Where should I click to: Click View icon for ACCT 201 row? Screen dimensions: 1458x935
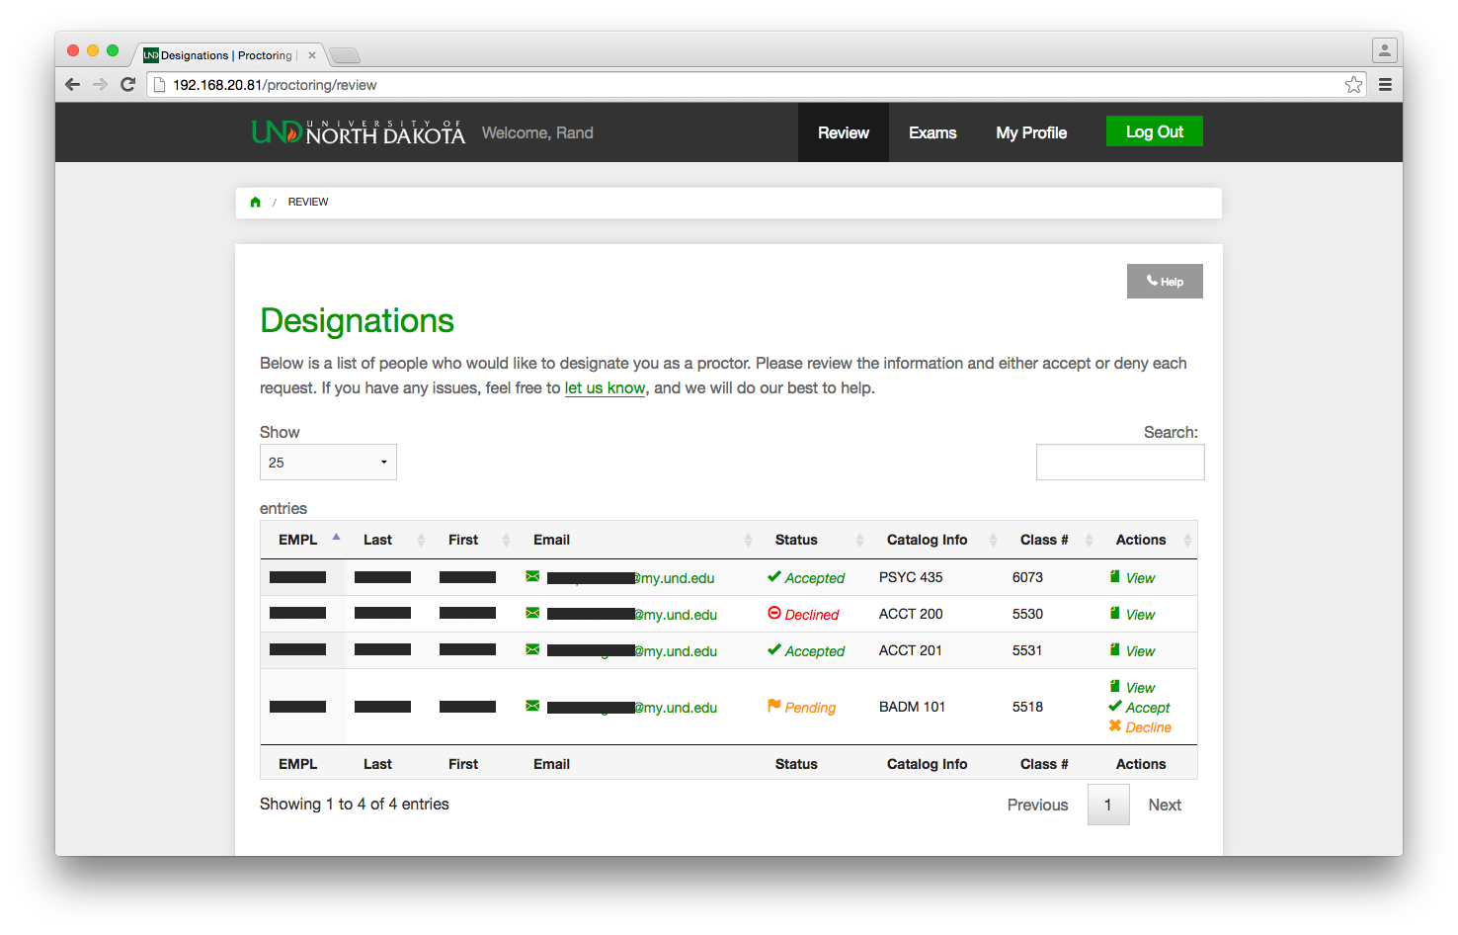[x=1115, y=649]
